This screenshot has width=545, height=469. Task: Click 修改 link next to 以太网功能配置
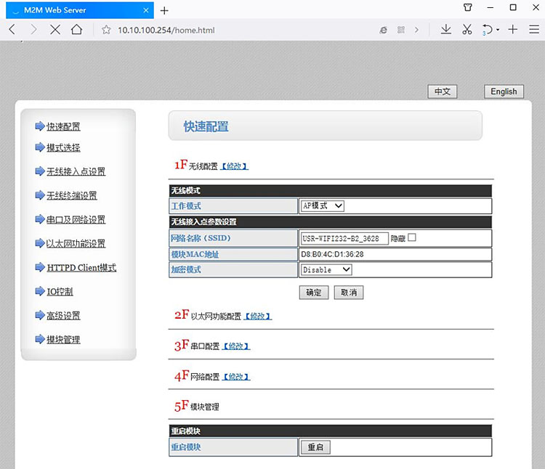(x=257, y=317)
